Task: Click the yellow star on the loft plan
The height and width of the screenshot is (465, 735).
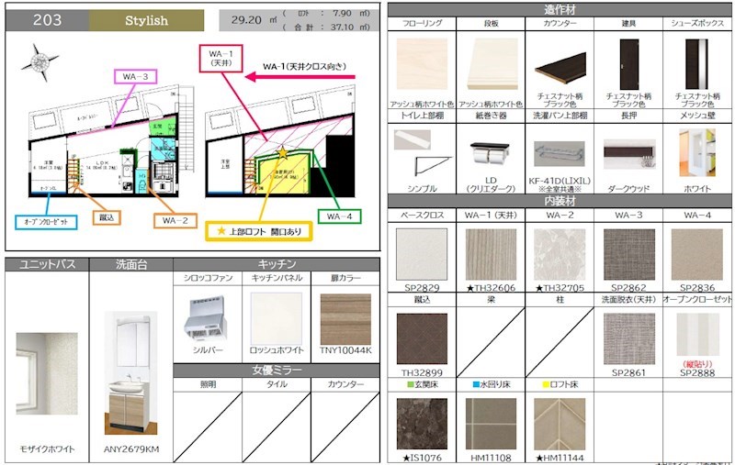Action: coord(282,152)
